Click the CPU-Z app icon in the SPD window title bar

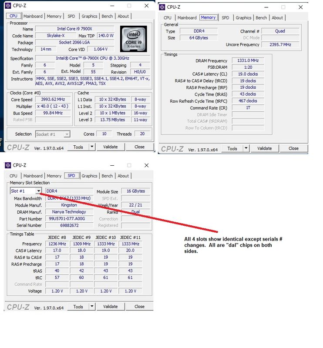pos(8,165)
